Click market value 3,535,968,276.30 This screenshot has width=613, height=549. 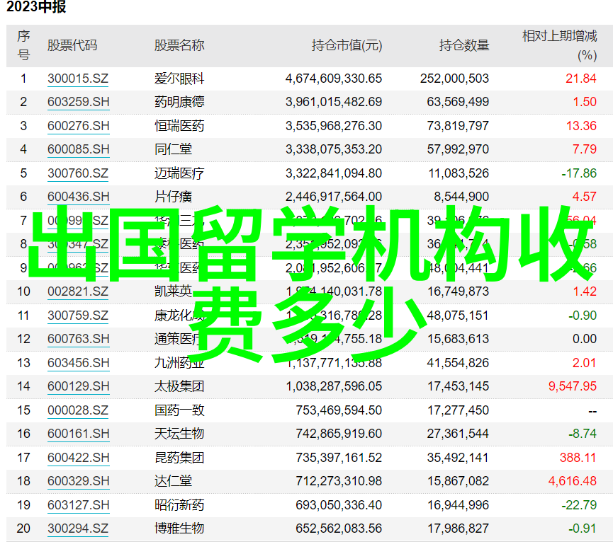(x=334, y=126)
